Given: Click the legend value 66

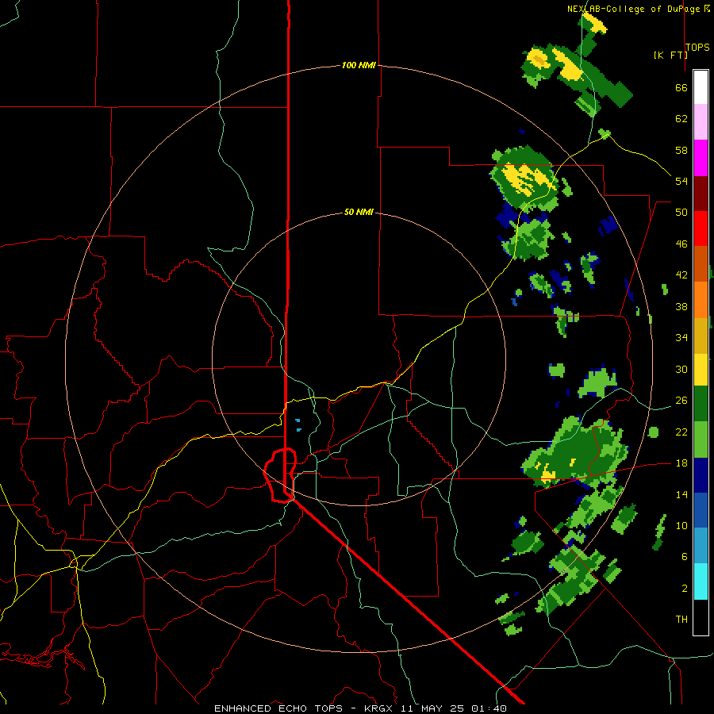Looking at the screenshot, I should click(681, 87).
